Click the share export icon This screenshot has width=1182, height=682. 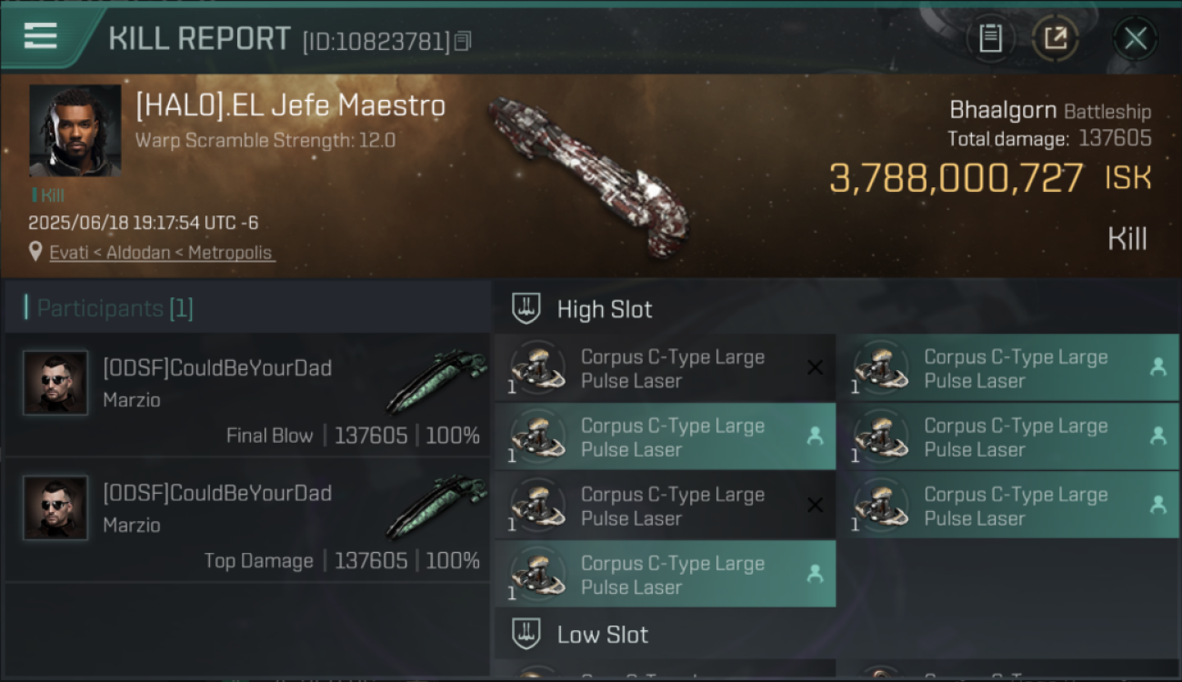pos(1056,38)
